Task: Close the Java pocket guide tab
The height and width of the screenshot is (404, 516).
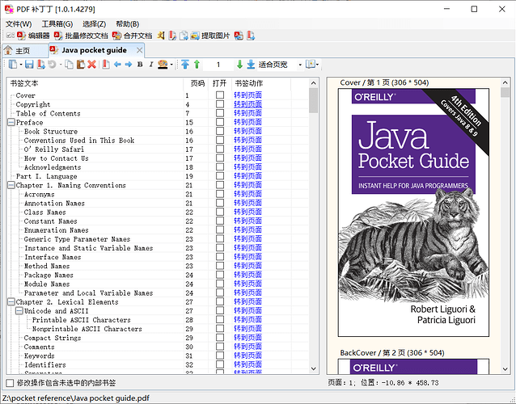Action: pos(140,50)
